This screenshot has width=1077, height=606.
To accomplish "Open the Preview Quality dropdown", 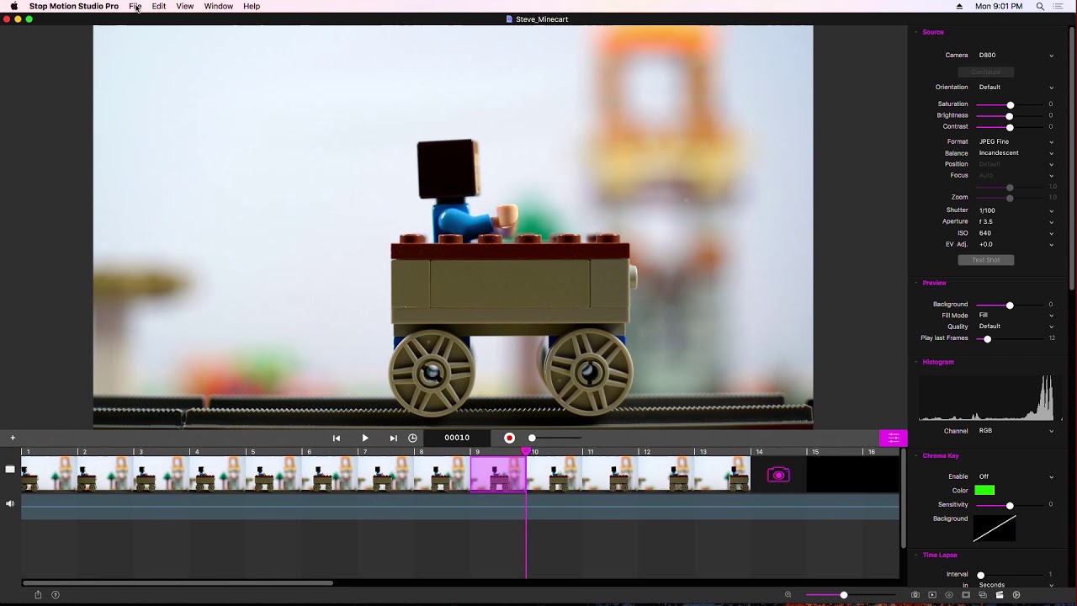I will (x=1016, y=327).
